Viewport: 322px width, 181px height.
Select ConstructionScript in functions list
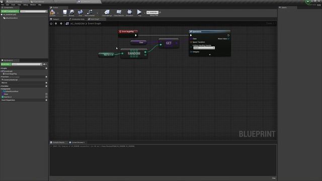point(10,80)
